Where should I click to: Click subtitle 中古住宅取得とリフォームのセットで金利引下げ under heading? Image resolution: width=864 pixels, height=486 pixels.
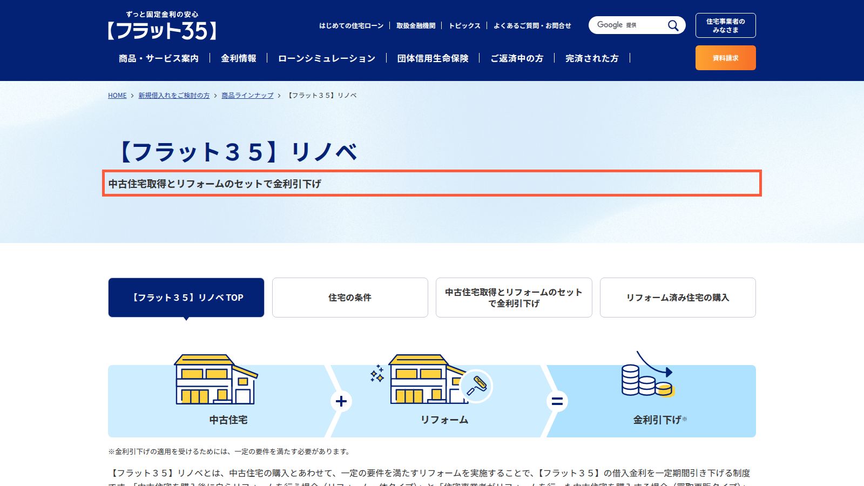coord(215,184)
